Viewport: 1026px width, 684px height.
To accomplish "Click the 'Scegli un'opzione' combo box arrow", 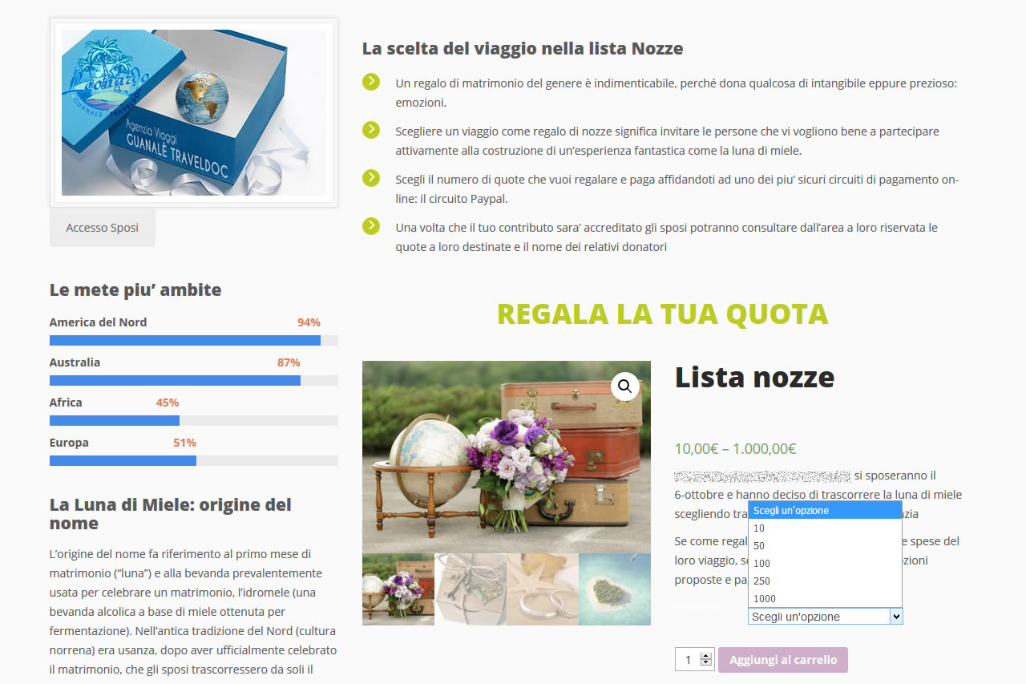I will coord(896,617).
